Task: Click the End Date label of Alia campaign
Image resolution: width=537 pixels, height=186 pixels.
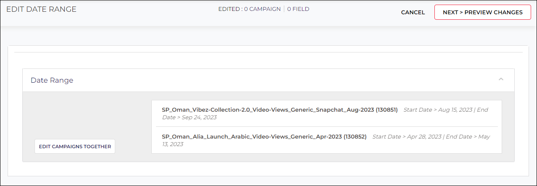Action: click(460, 137)
